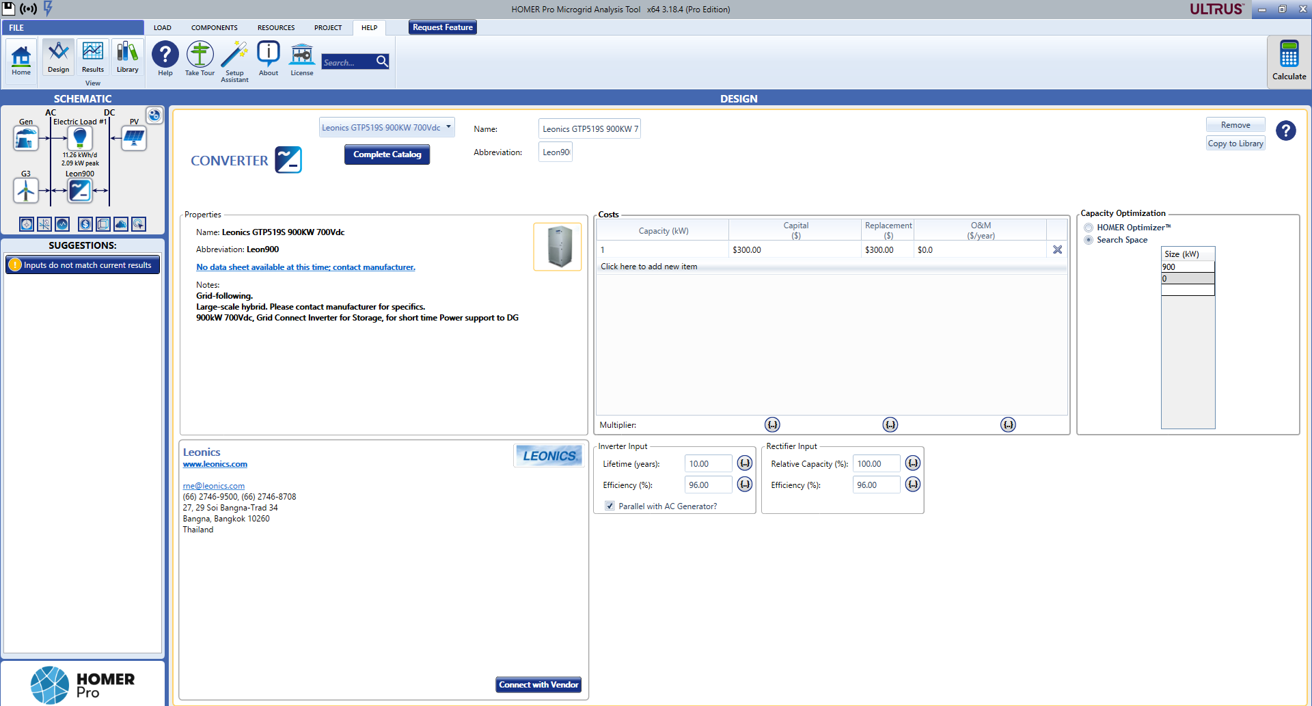Open the Library view

tap(127, 57)
